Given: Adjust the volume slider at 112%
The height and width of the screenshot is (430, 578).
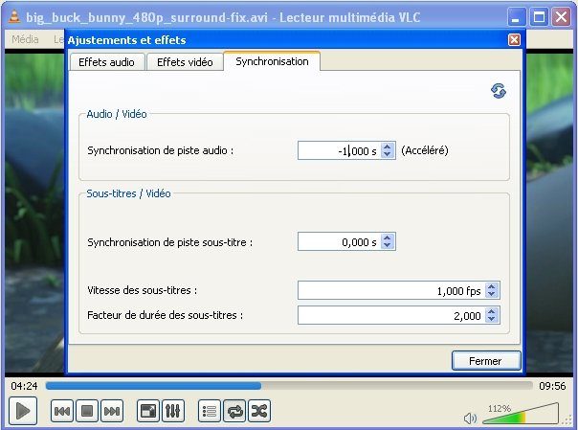Looking at the screenshot, I should pyautogui.click(x=521, y=414).
